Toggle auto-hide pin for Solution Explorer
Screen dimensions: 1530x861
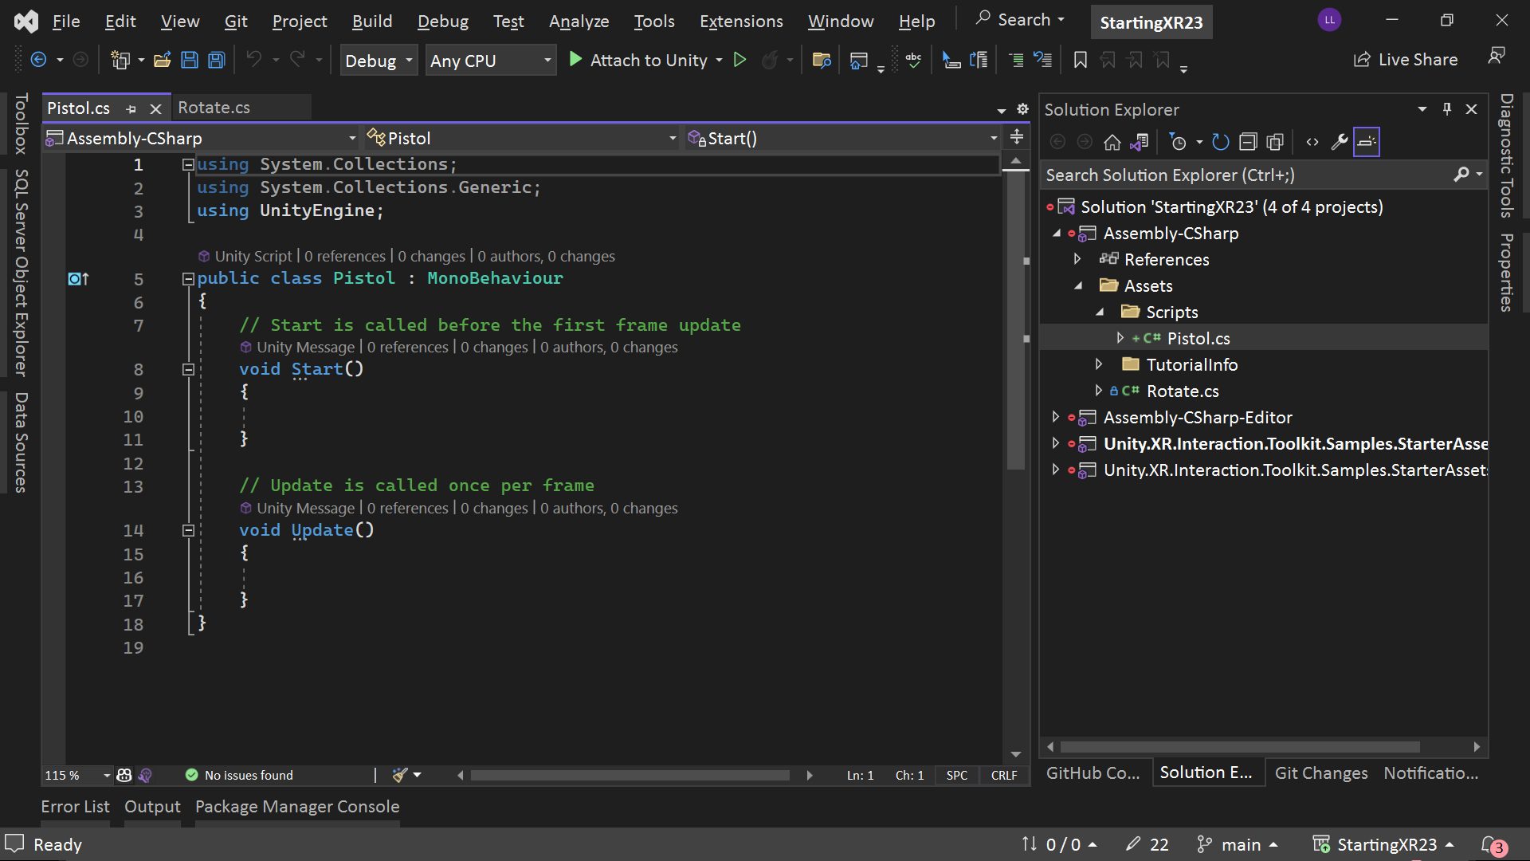click(1447, 109)
